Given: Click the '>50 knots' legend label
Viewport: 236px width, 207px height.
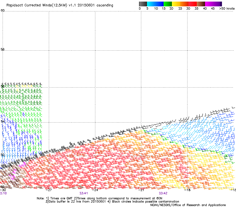Looking at the screenshot, I should pos(227,9).
